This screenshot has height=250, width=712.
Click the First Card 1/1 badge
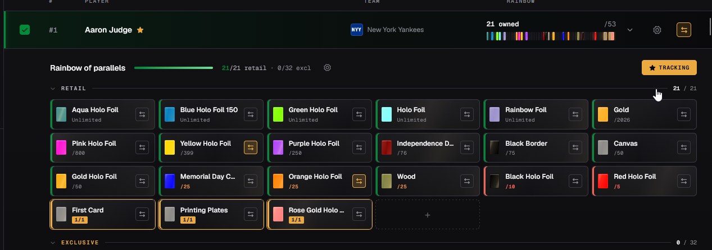pyautogui.click(x=79, y=220)
